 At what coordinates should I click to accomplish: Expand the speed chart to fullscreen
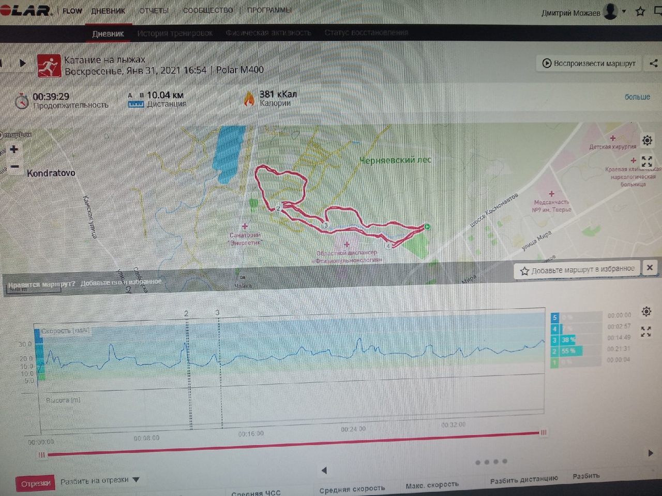coord(646,331)
